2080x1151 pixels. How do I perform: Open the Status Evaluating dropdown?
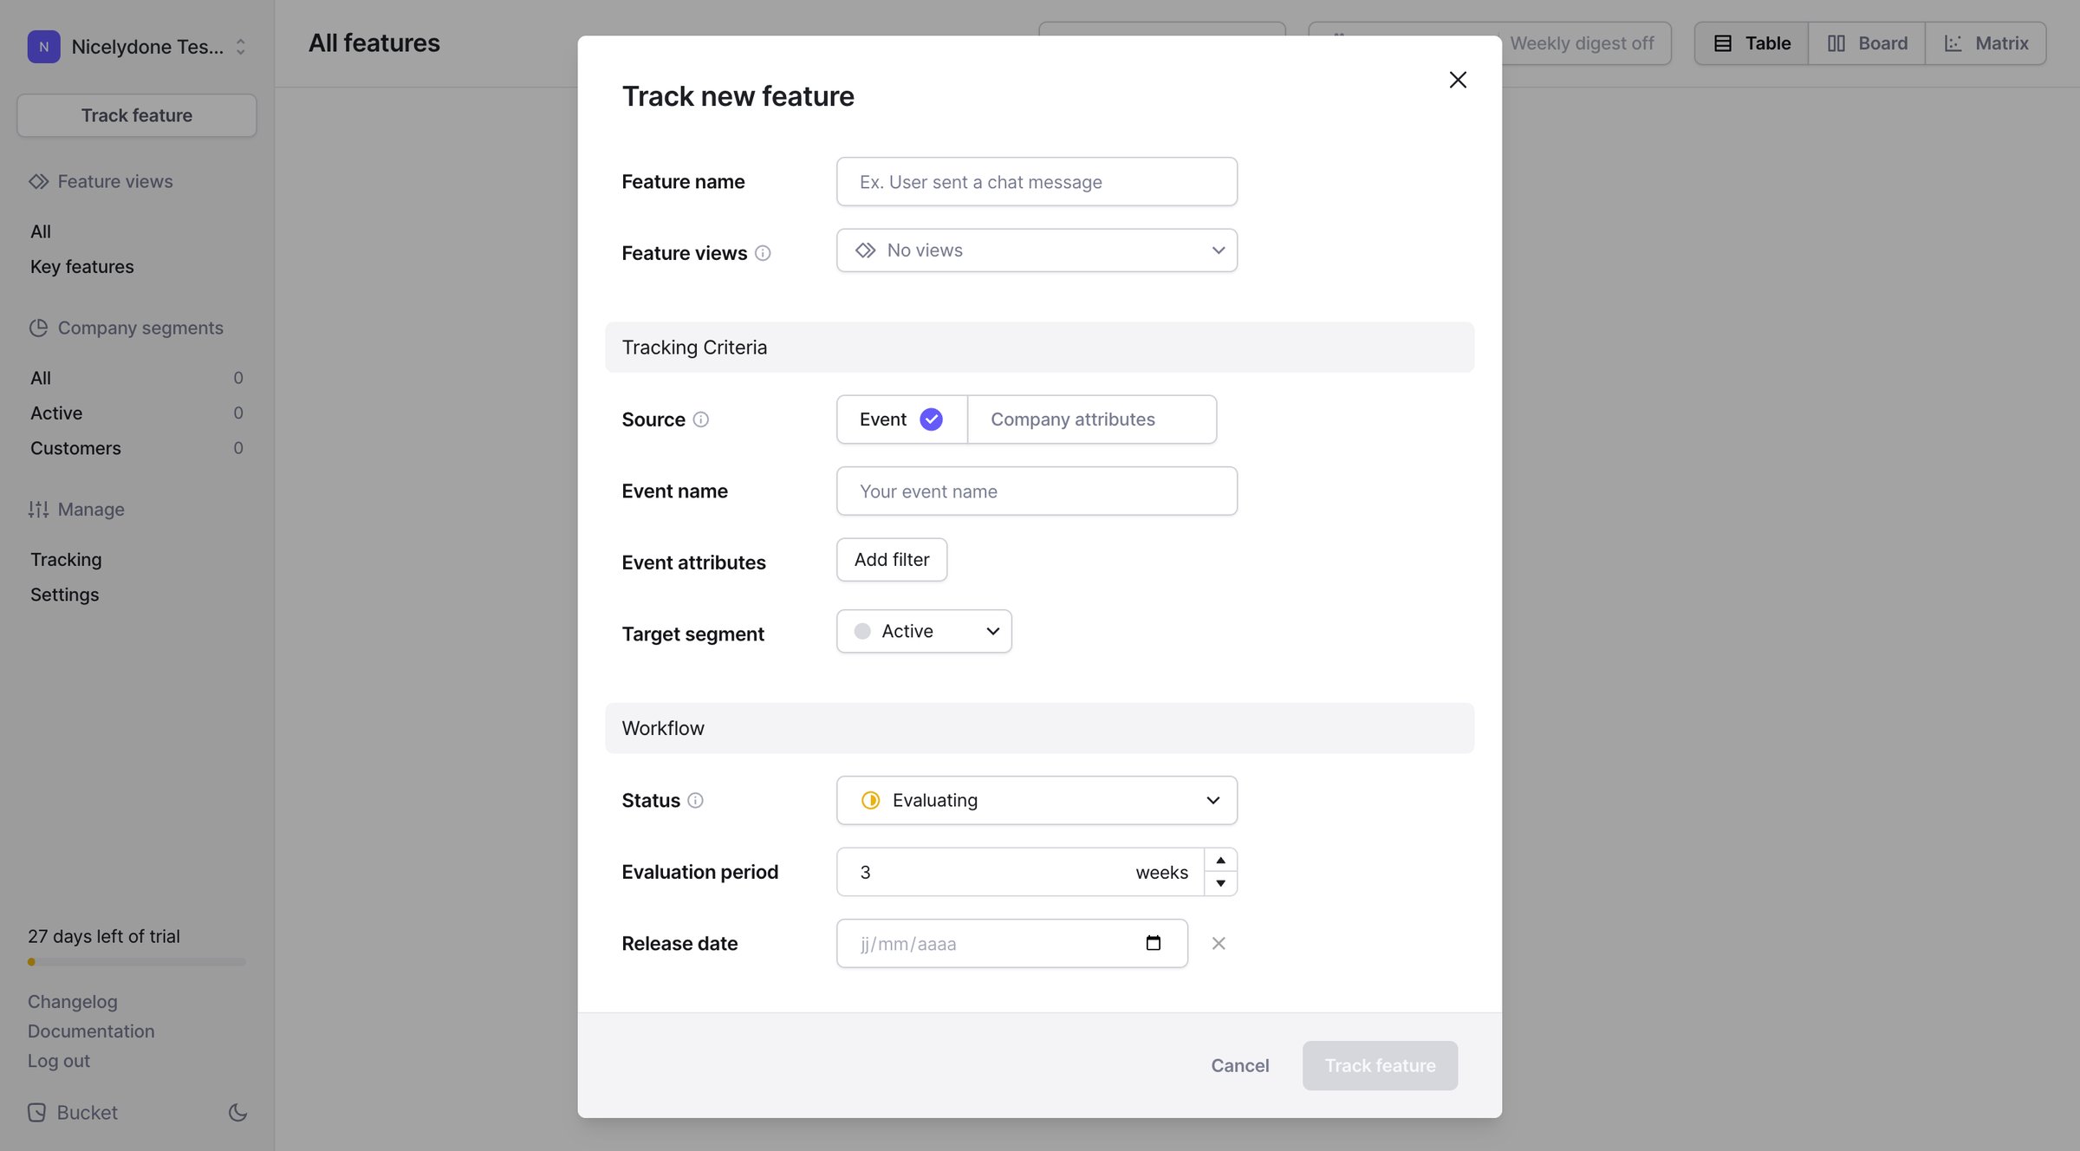(x=1037, y=800)
